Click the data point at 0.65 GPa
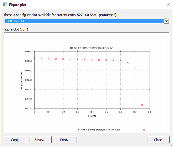 (x=128, y=63)
